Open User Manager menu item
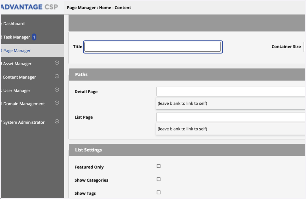 [x=17, y=91]
